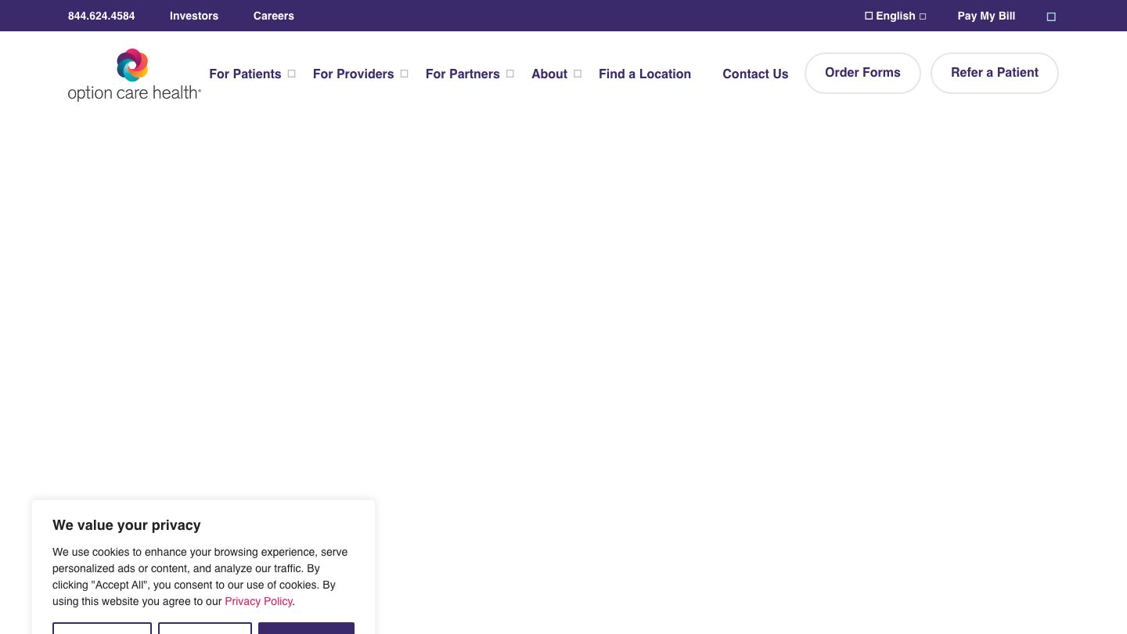Viewport: 1127px width, 634px height.
Task: Open Privacy Policy link in cookie notice
Action: (258, 601)
